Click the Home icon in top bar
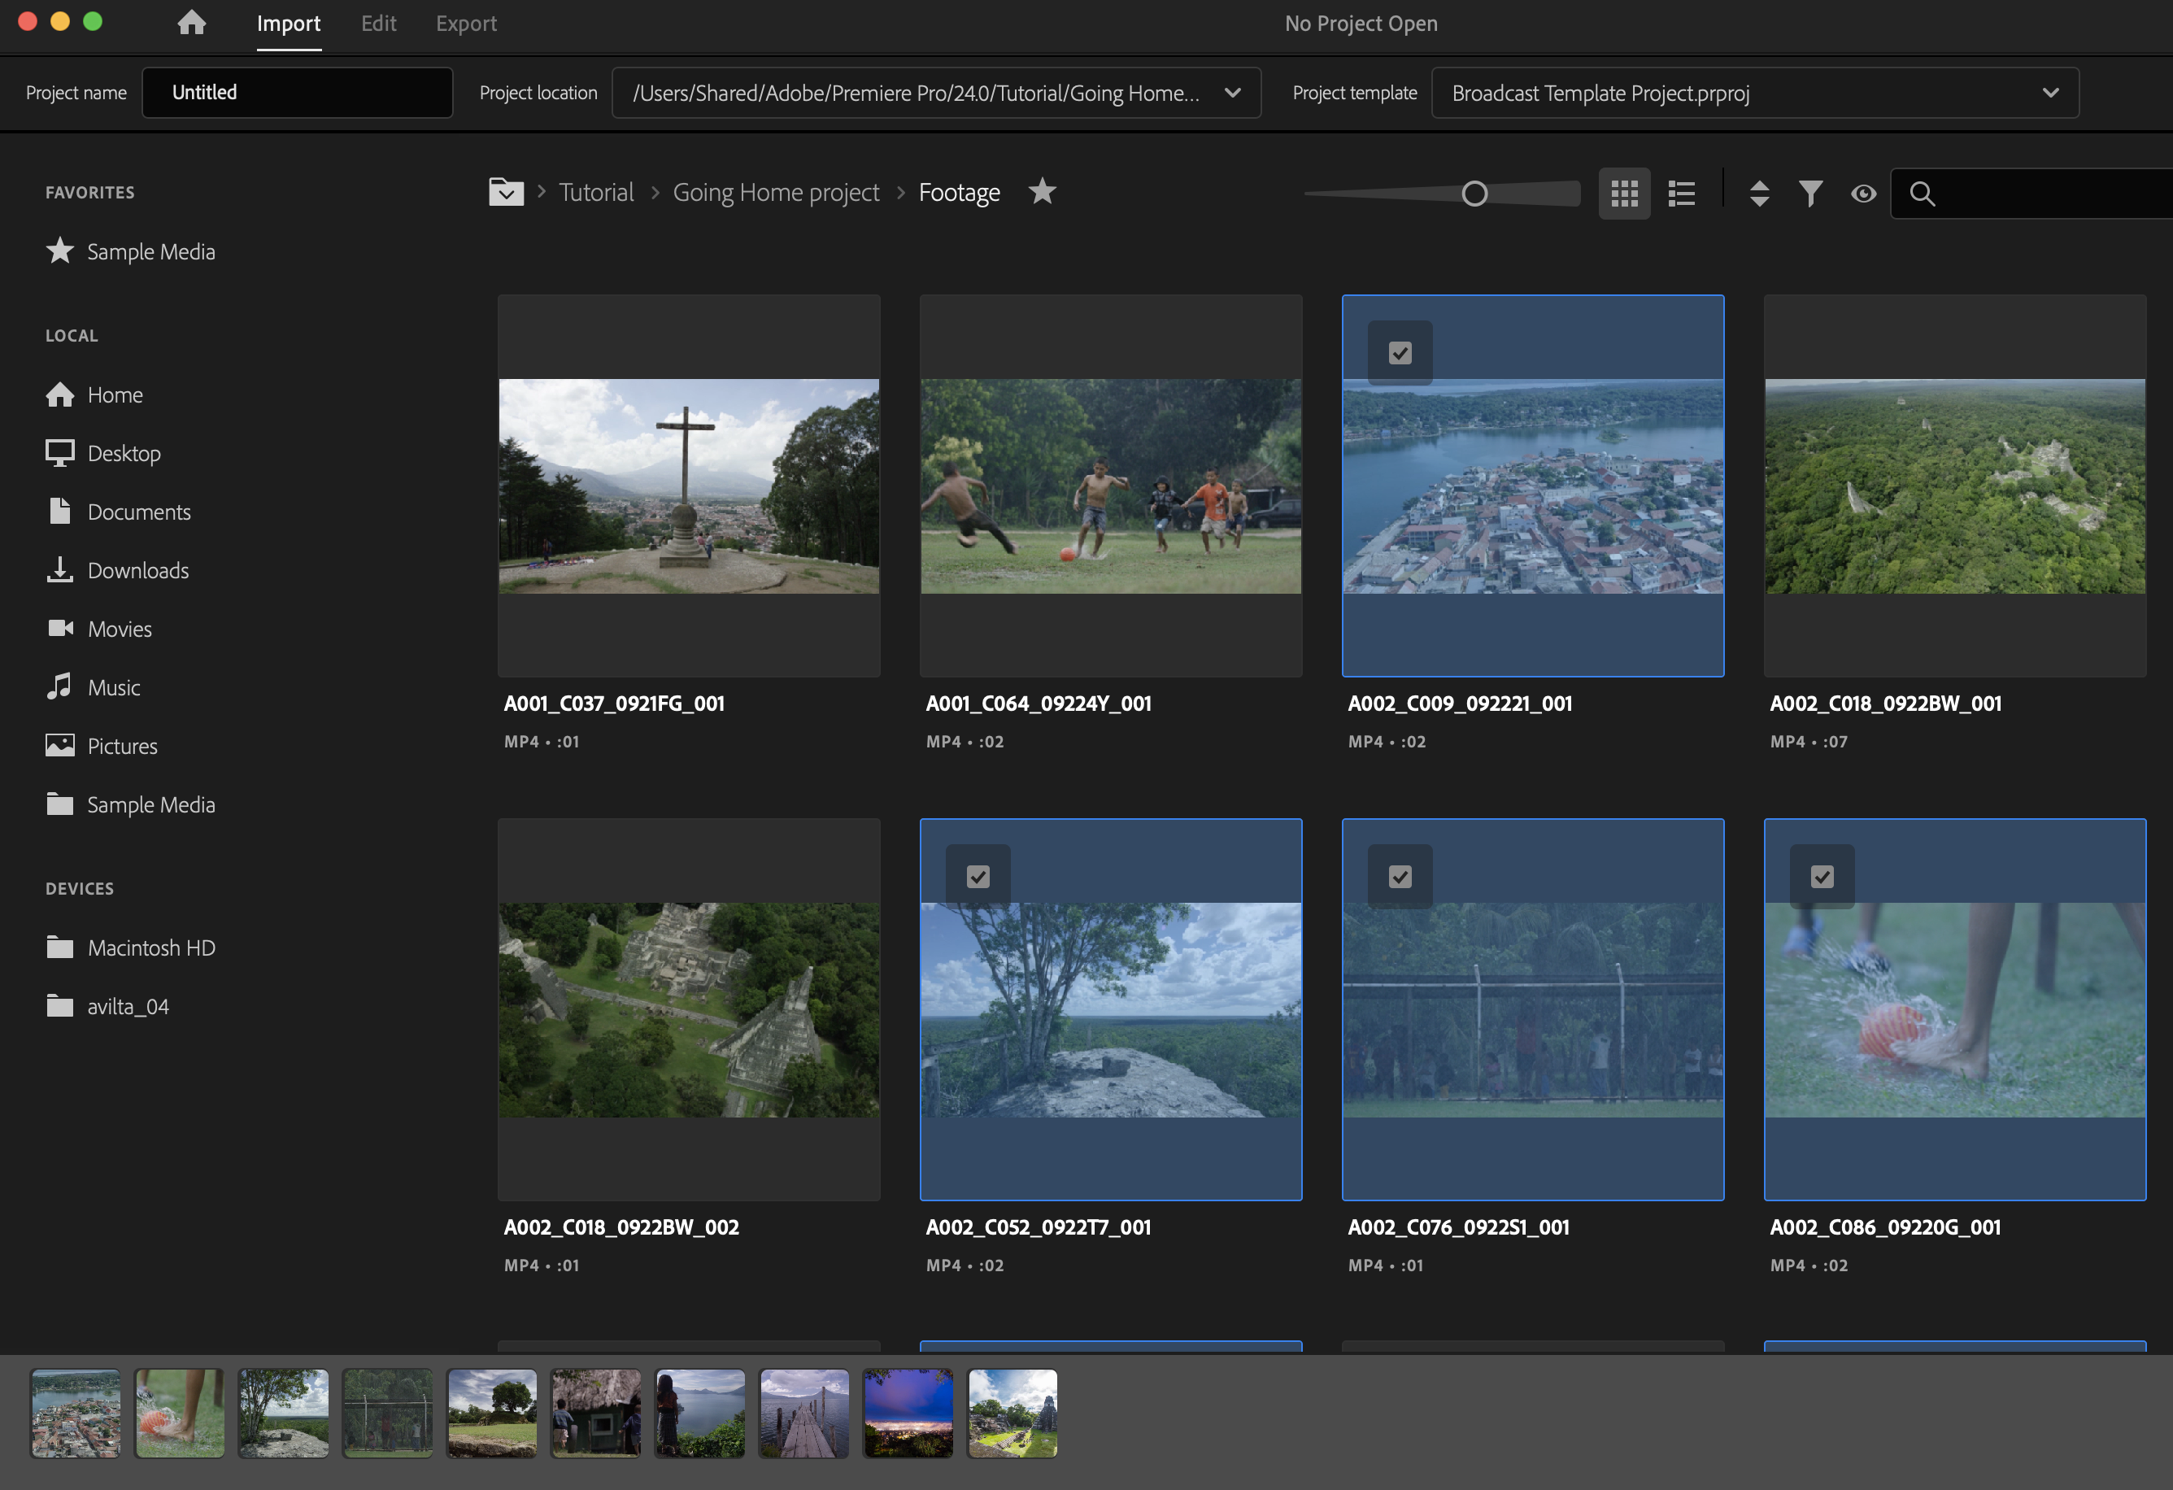2173x1490 pixels. pyautogui.click(x=192, y=23)
